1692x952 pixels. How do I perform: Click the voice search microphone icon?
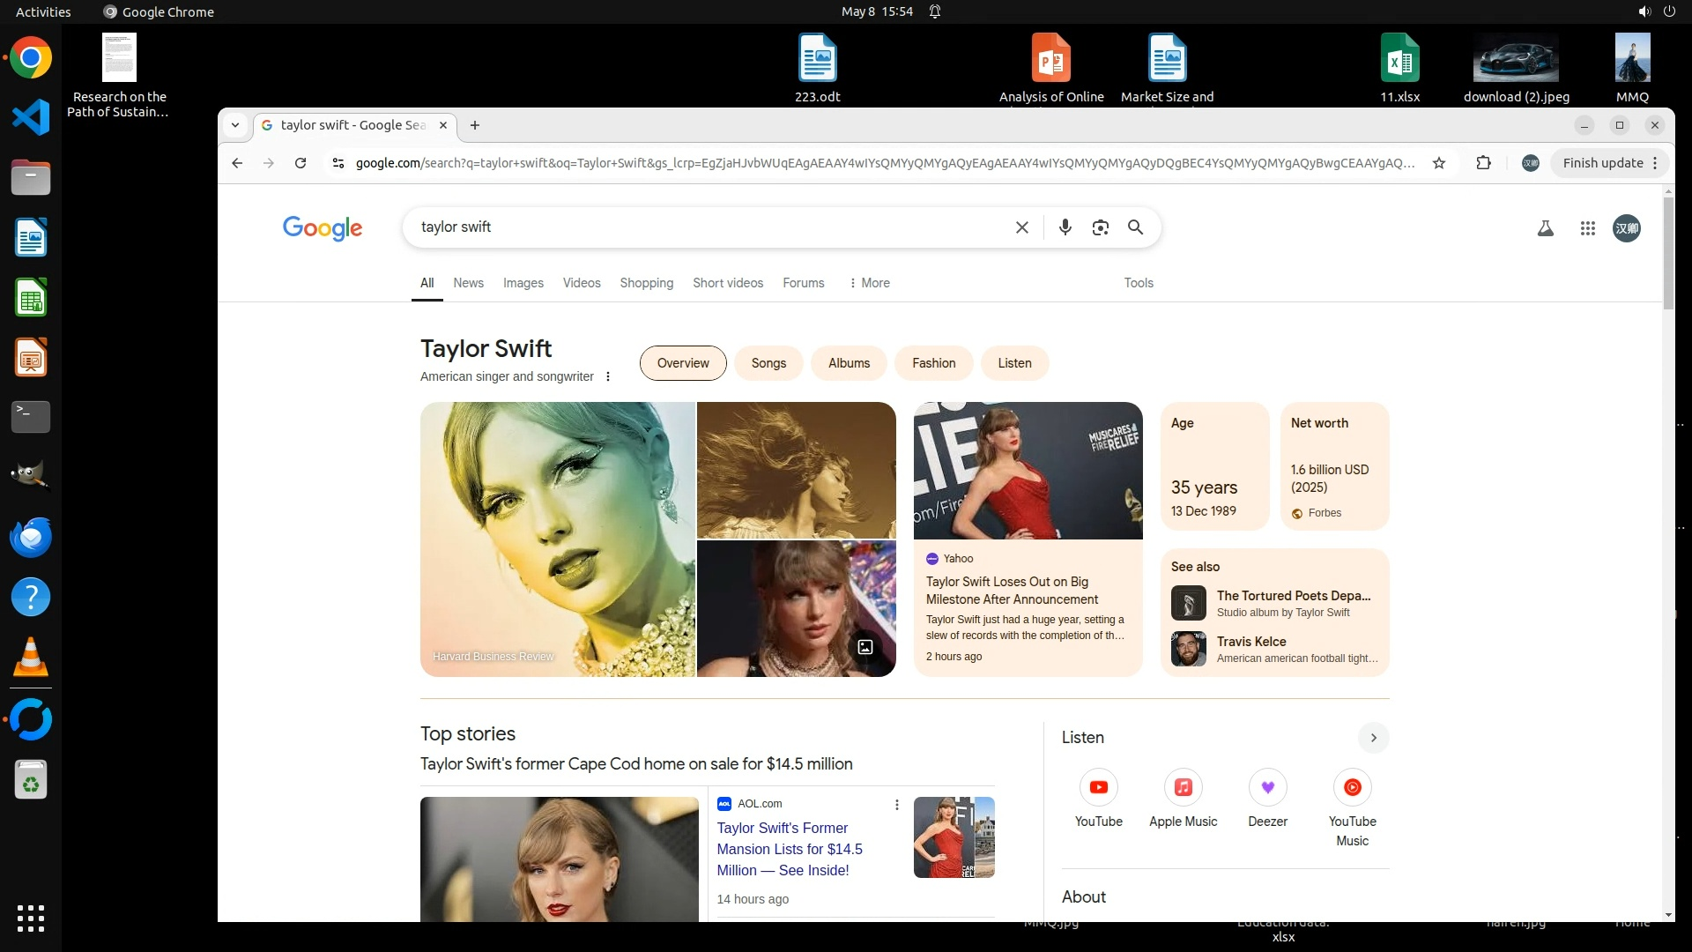(1065, 227)
